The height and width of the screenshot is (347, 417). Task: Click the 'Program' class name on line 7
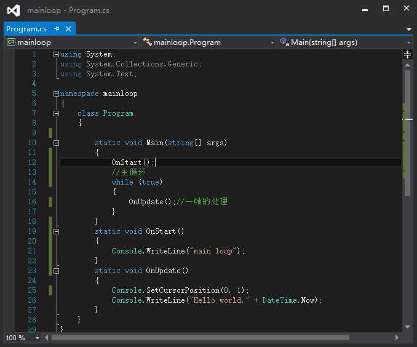point(118,113)
